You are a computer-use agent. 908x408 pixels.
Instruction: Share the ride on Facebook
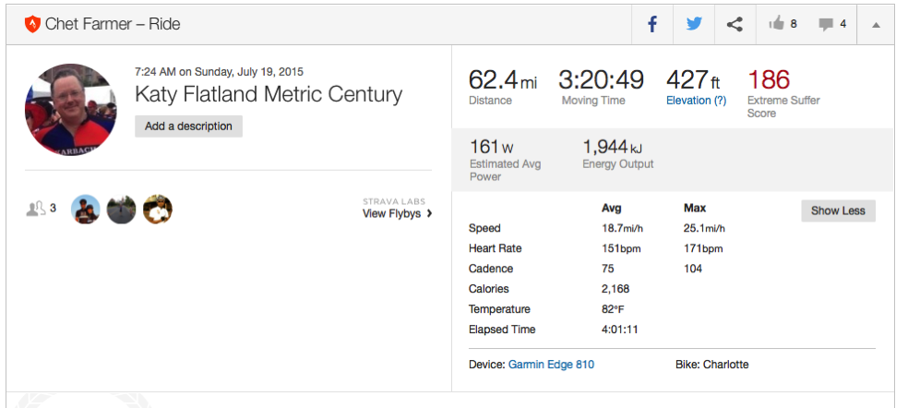[x=652, y=24]
